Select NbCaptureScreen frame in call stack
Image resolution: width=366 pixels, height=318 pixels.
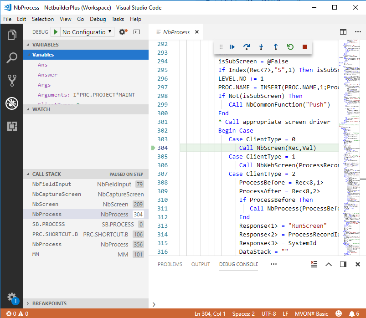coord(86,194)
